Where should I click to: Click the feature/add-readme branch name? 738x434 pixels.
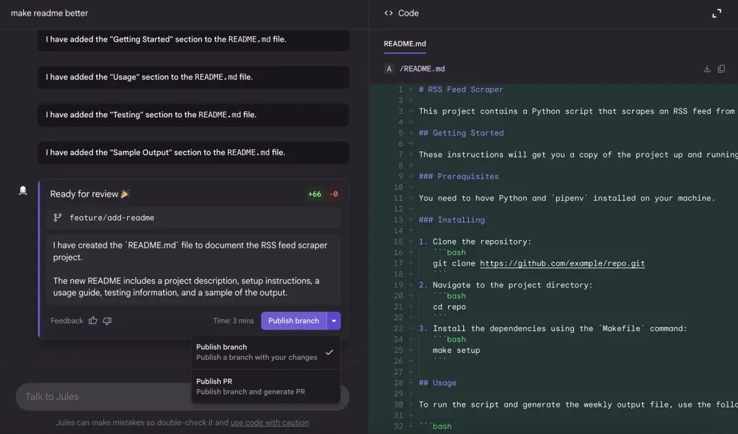pyautogui.click(x=112, y=218)
